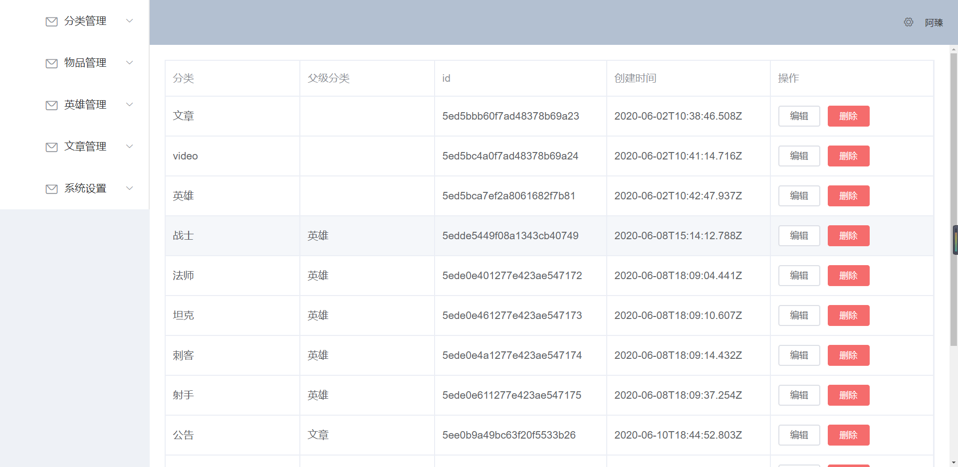Click the scrollbar down arrow
The width and height of the screenshot is (958, 467).
pyautogui.click(x=954, y=463)
